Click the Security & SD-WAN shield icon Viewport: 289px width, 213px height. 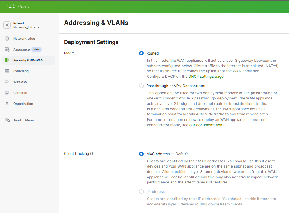(x=7, y=60)
